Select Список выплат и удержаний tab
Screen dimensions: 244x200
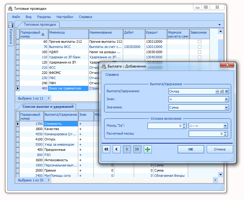(x=48, y=107)
